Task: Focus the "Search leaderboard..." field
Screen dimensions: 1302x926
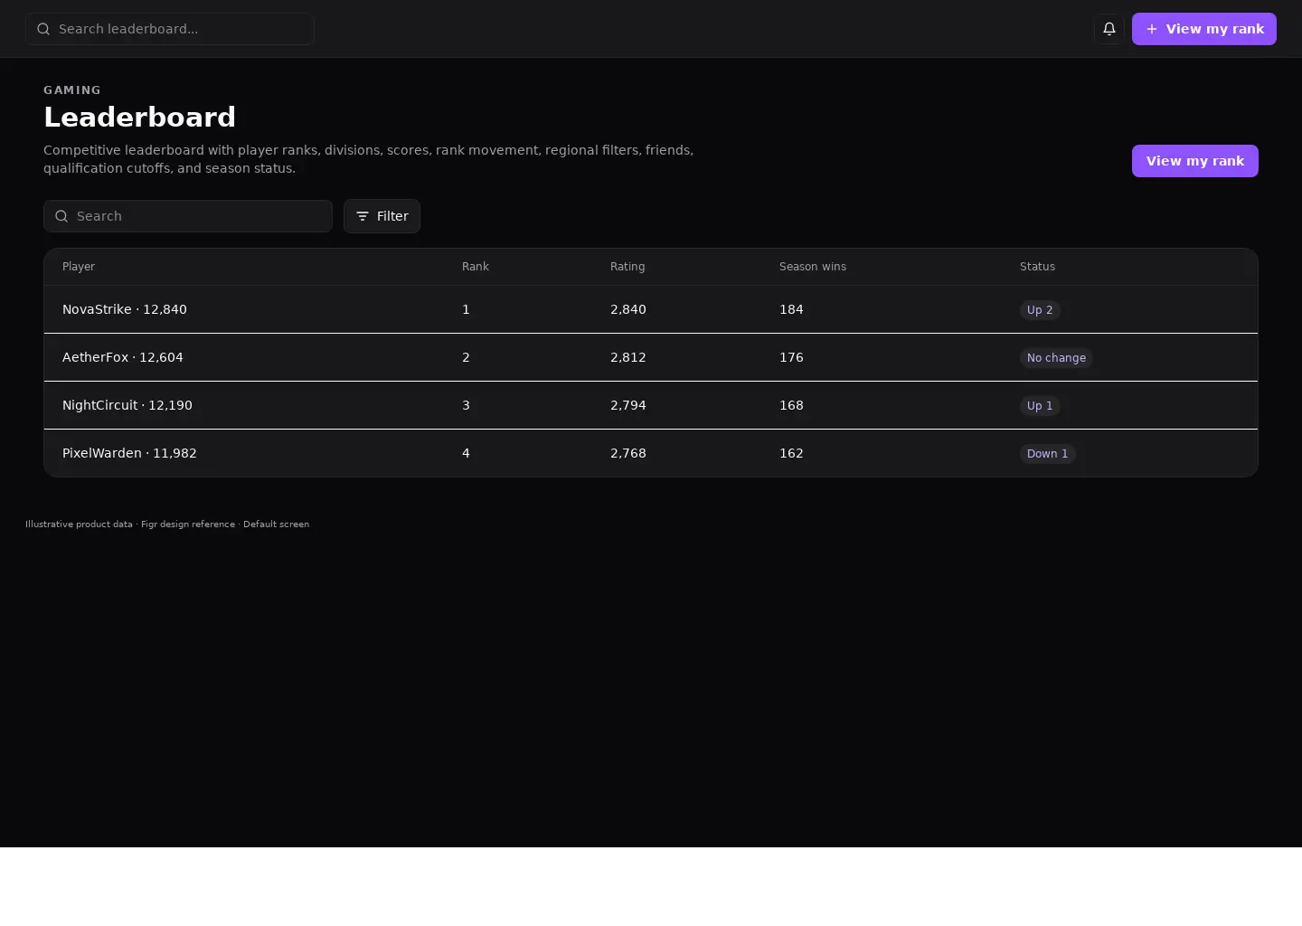Action: [x=170, y=29]
